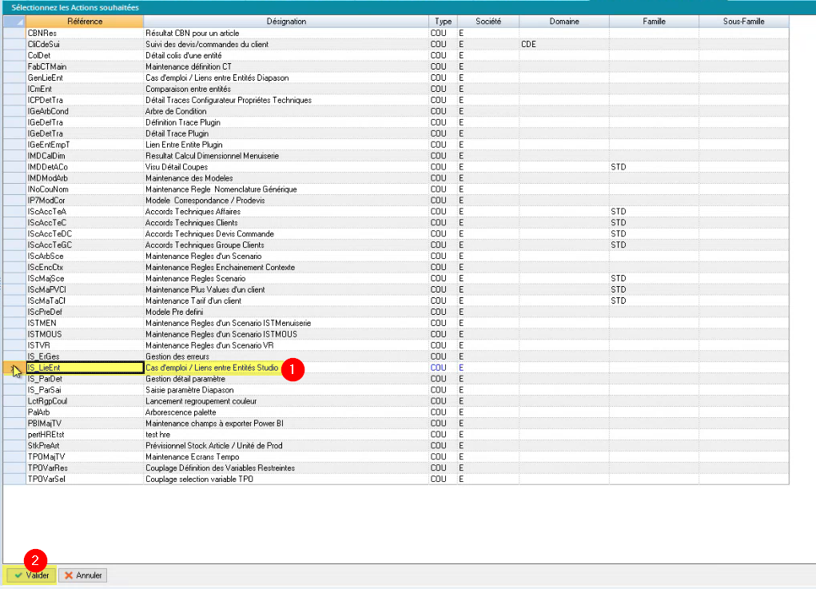Click the Type column header

click(x=442, y=22)
